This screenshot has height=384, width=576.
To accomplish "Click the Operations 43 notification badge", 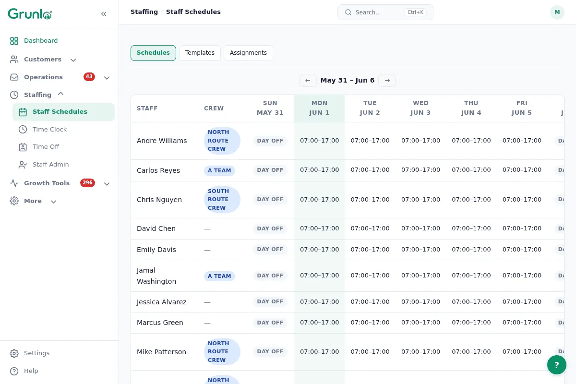I will pyautogui.click(x=89, y=77).
